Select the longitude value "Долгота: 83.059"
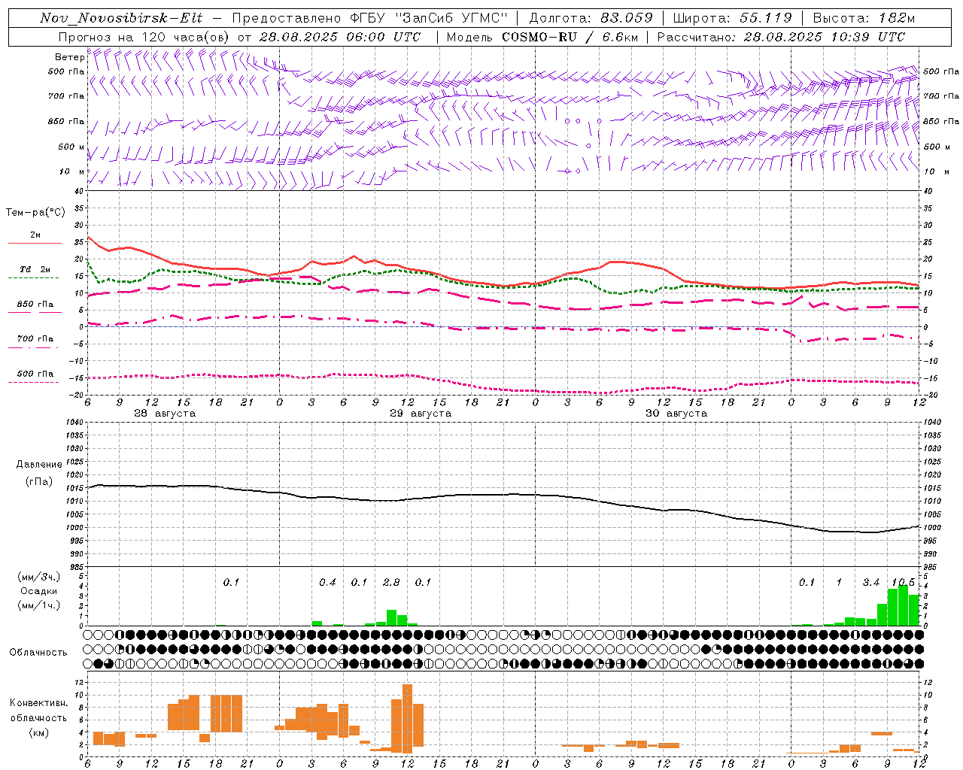This screenshot has width=963, height=770. click(x=591, y=18)
